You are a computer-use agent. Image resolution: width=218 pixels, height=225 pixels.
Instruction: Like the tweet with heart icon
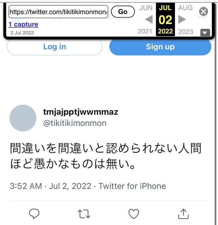[x=133, y=214]
